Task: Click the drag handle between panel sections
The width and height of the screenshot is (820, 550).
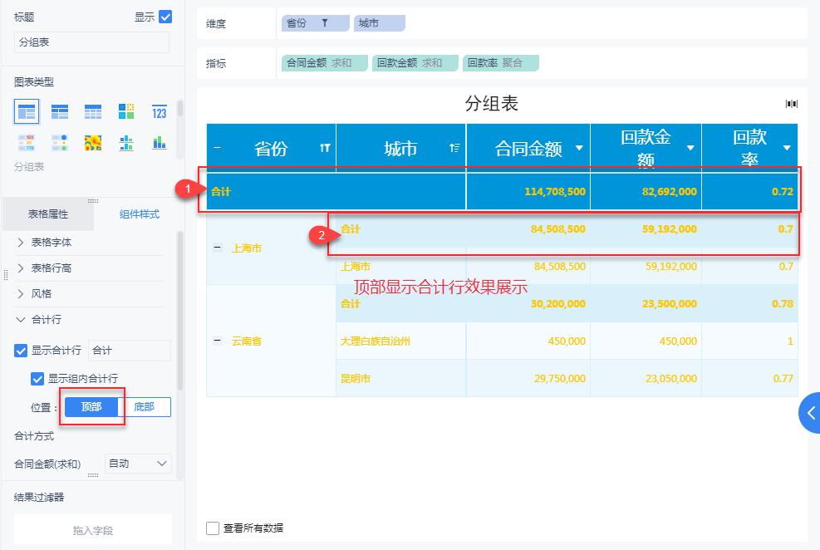Action: (x=93, y=201)
